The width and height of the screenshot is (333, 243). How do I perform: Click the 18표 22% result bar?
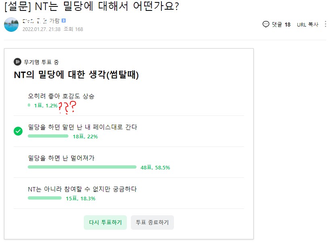48,136
